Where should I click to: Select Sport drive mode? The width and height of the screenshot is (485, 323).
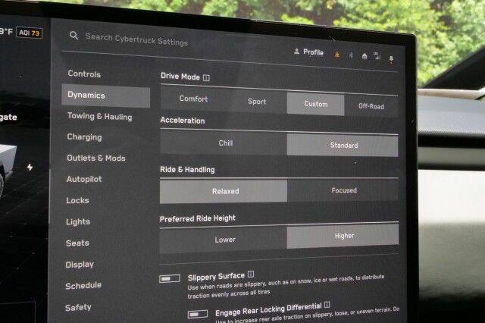(256, 102)
